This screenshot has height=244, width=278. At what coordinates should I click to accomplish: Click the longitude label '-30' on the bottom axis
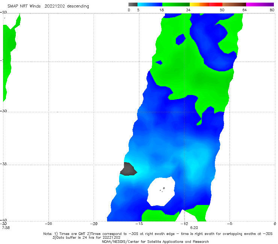[x=3, y=224]
